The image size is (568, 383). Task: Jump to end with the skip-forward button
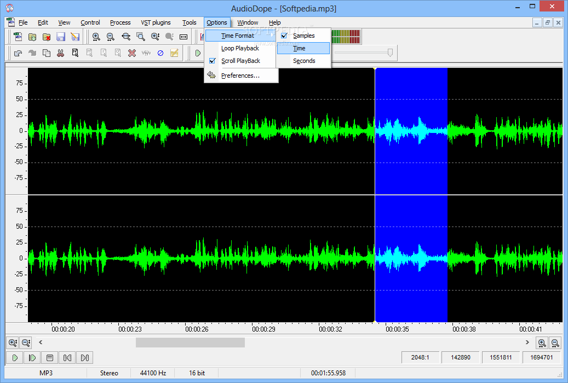(85, 358)
